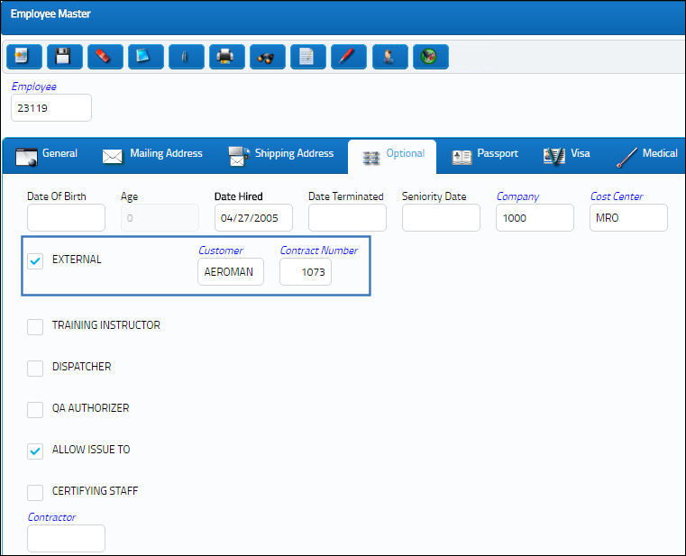Click the binoculars find icon
Screen dimensions: 686x556
pyautogui.click(x=268, y=57)
